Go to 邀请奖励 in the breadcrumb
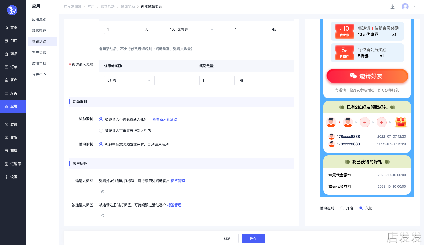 pos(128,7)
